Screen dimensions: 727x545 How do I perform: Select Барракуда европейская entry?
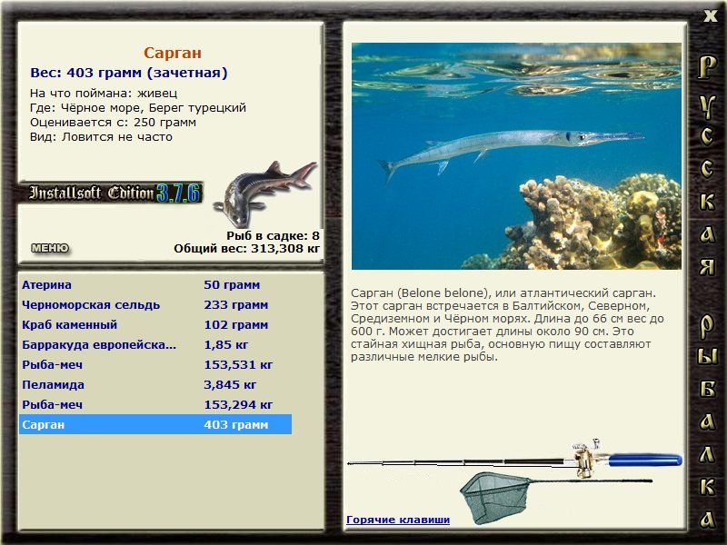(x=155, y=344)
